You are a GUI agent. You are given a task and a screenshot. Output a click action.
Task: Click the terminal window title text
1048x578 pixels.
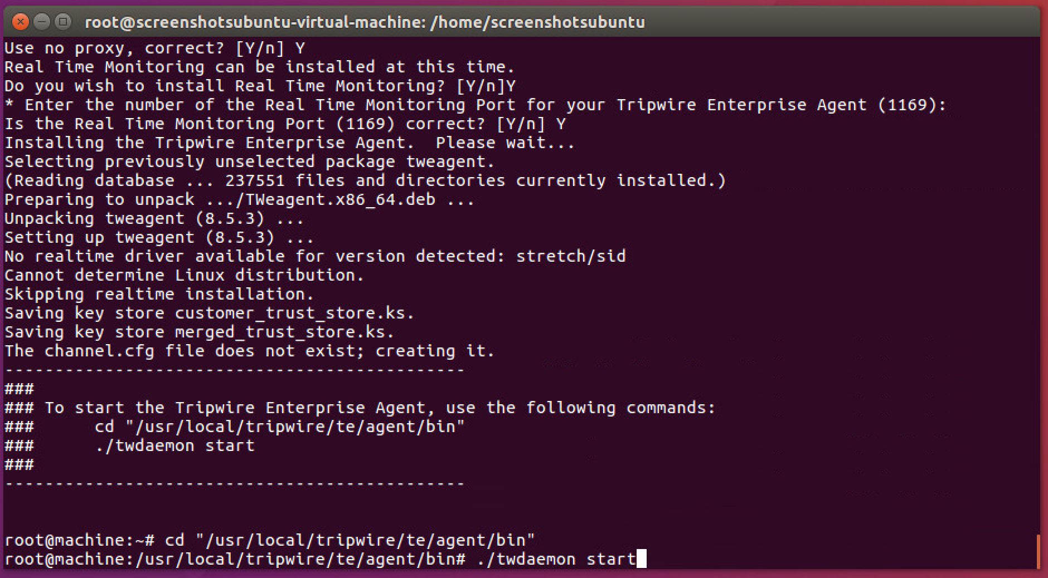click(365, 22)
